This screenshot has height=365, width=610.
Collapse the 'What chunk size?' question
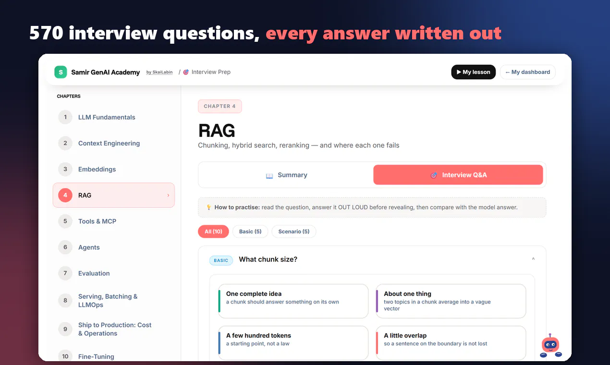533,259
